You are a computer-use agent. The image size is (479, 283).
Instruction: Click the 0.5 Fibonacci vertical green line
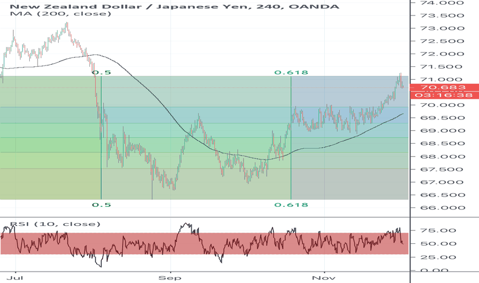pos(101,154)
